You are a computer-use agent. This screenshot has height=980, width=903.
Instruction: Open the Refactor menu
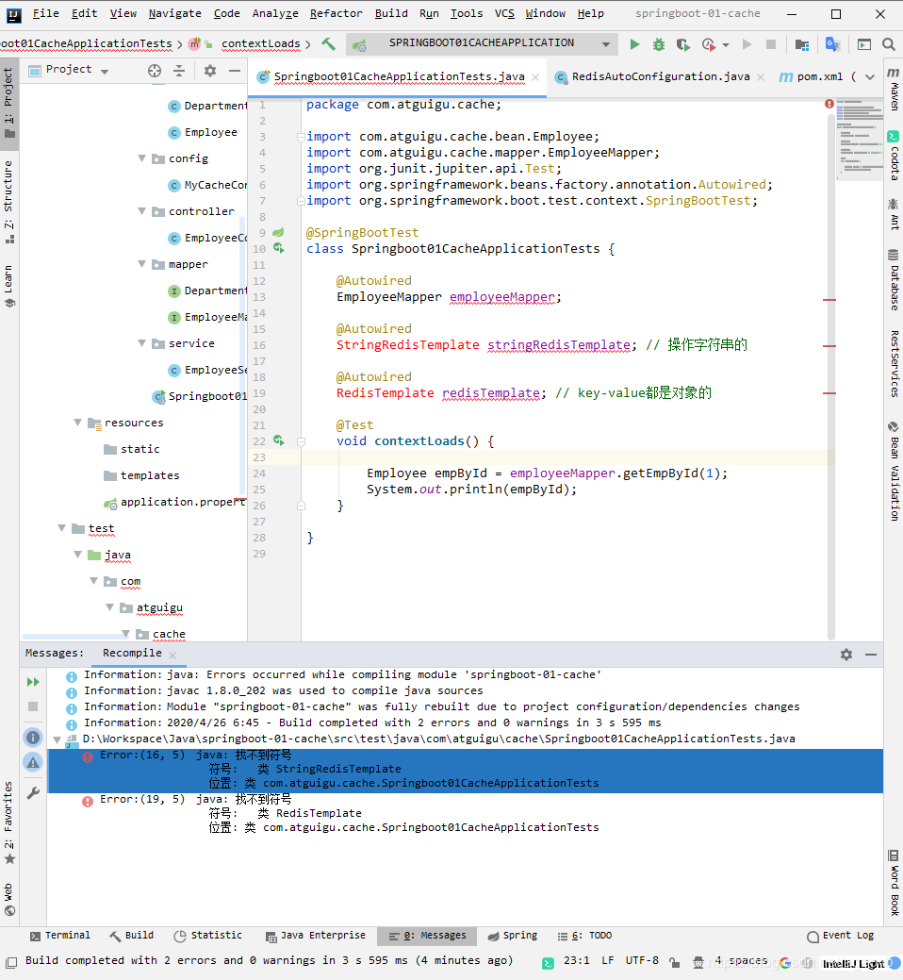[335, 13]
